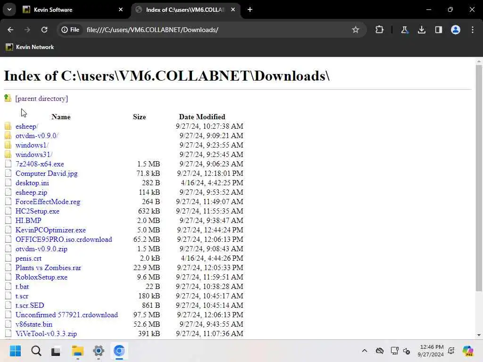Image resolution: width=483 pixels, height=362 pixels.
Task: Open t.scr file link
Action: [x=22, y=296]
